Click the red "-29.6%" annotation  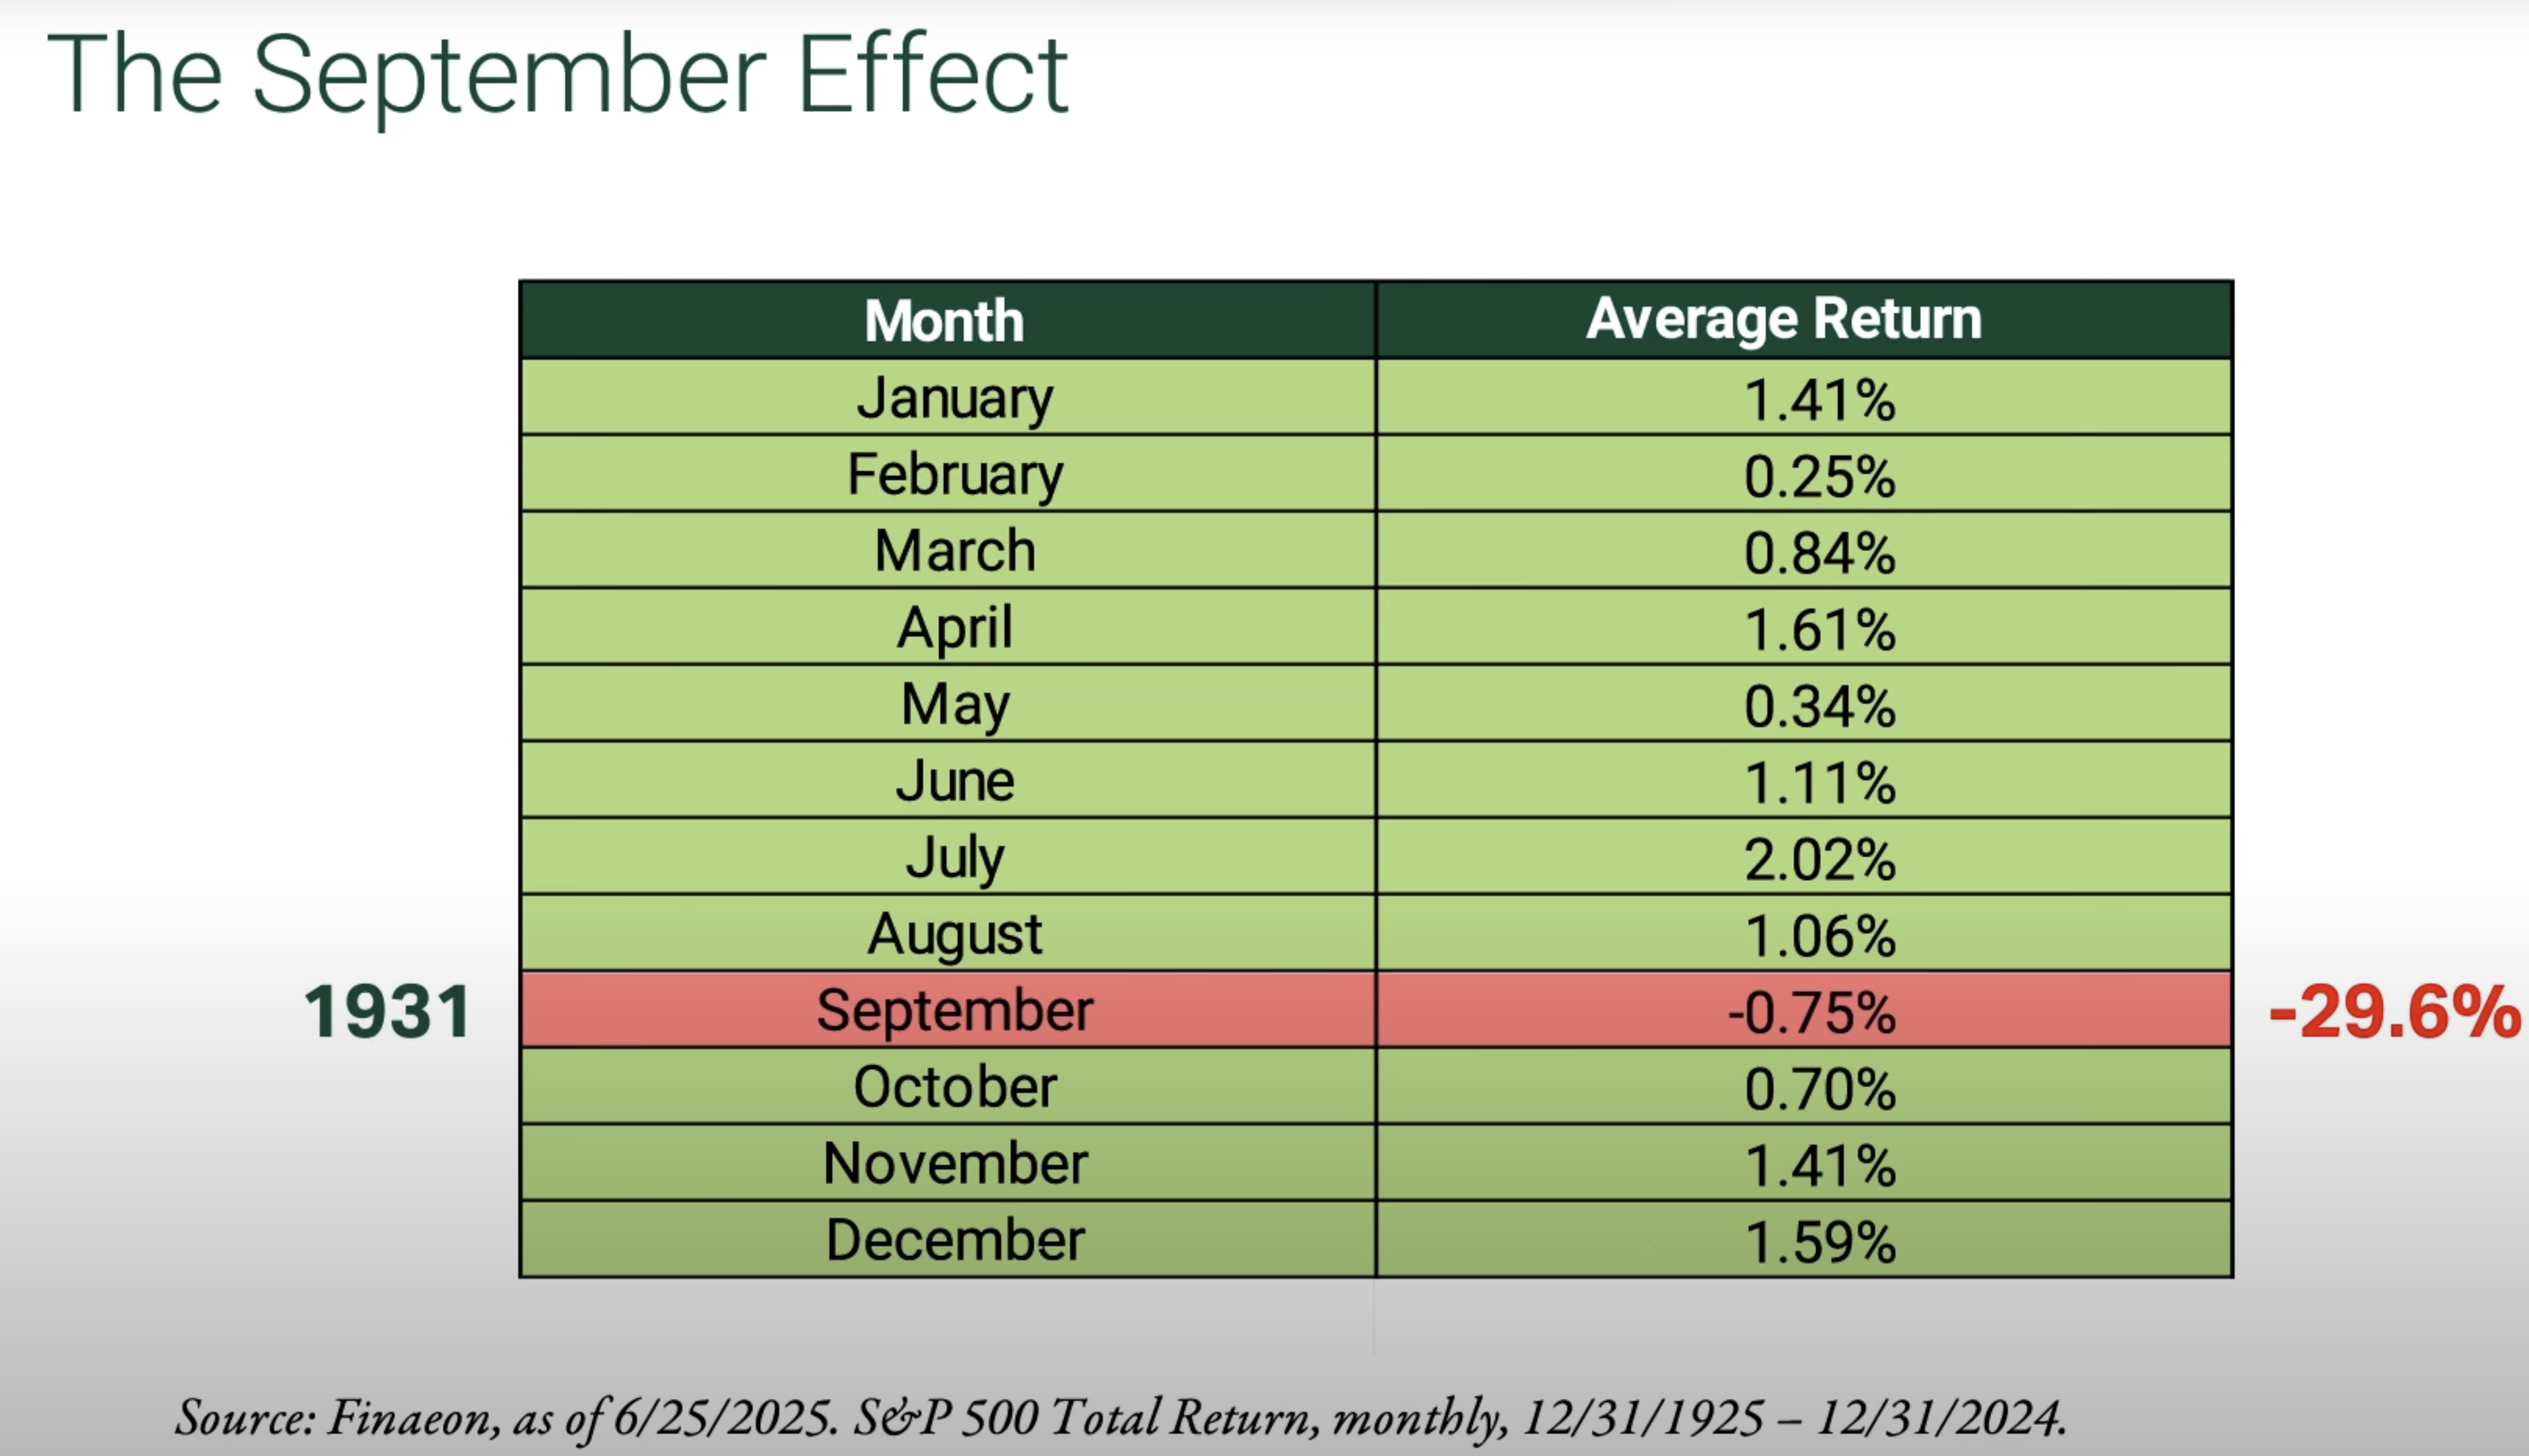coord(2394,1012)
